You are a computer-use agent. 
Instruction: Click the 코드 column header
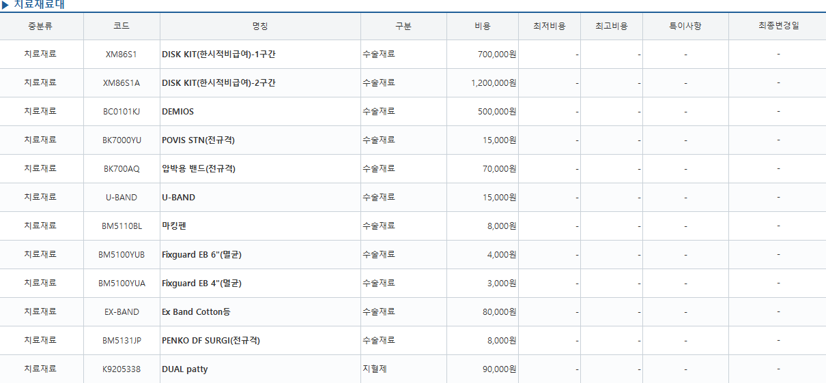[122, 27]
